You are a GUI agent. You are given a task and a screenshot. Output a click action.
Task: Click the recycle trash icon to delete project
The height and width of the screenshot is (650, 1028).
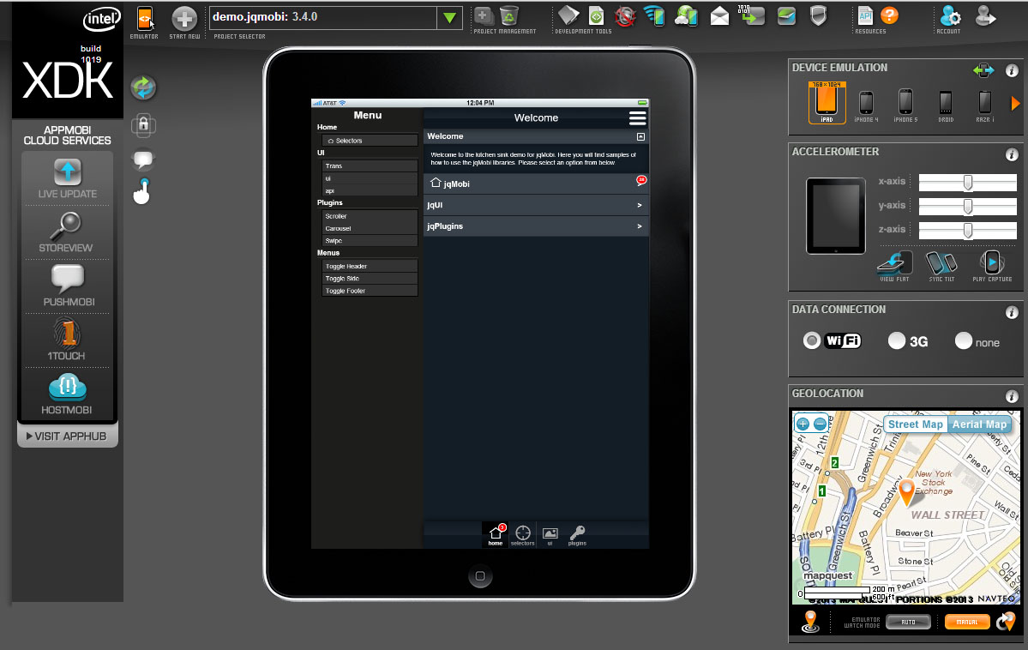[508, 15]
